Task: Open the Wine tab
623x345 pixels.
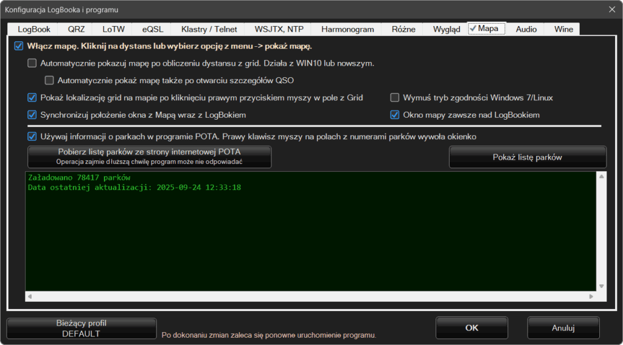Action: 563,29
